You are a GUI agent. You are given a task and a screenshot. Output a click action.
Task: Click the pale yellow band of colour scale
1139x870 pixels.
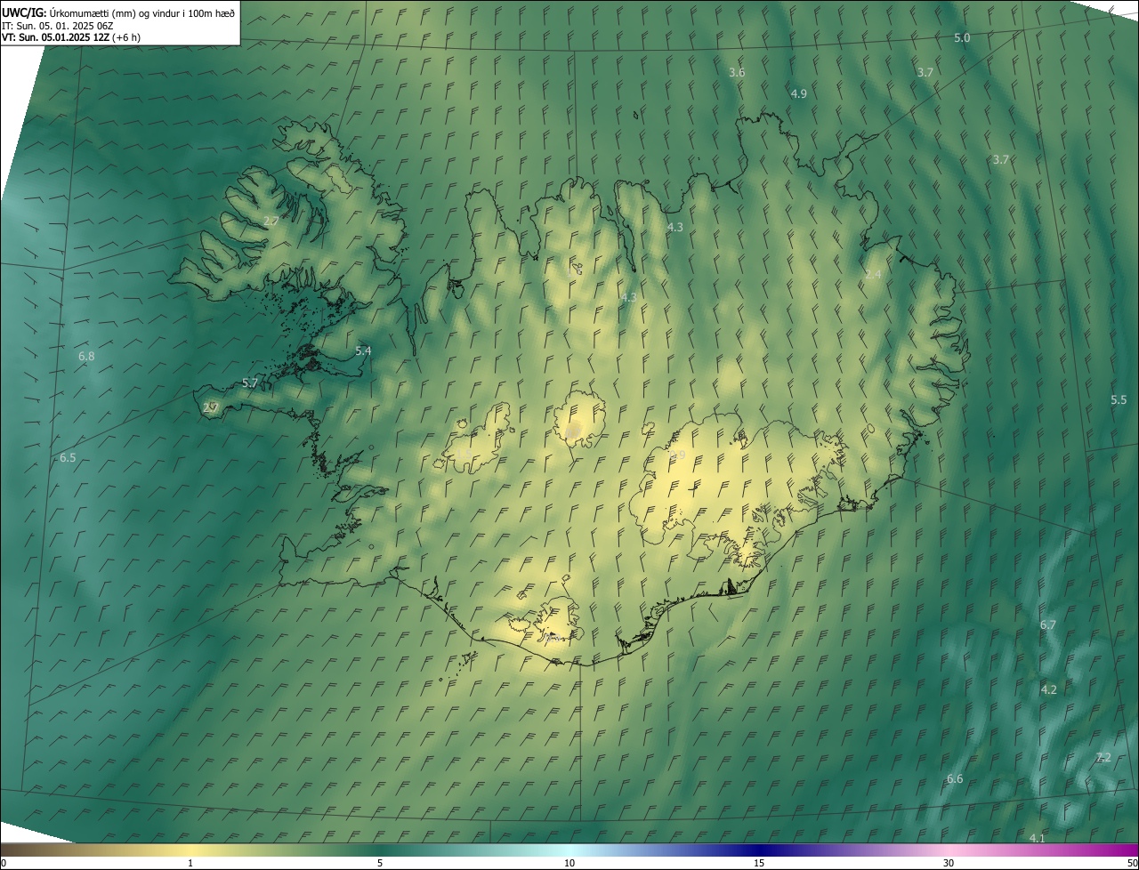[x=191, y=850]
